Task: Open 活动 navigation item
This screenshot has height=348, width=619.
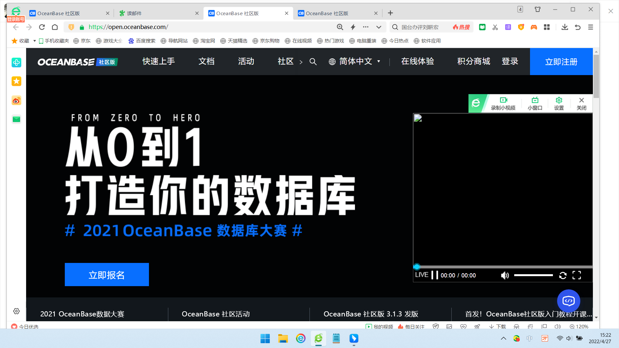Action: coord(246,61)
